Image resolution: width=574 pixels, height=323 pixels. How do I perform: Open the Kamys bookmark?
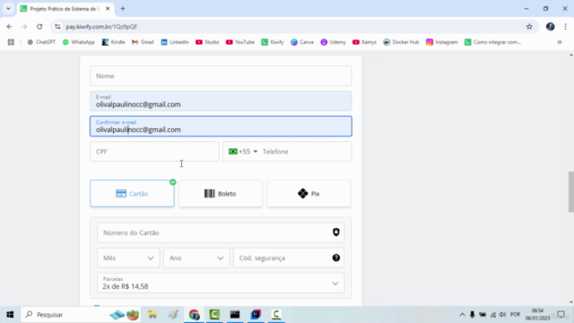click(x=364, y=42)
